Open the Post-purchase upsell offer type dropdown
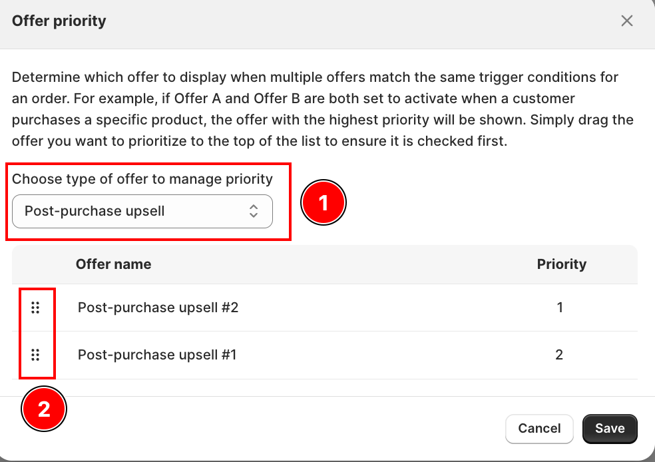 pos(142,212)
